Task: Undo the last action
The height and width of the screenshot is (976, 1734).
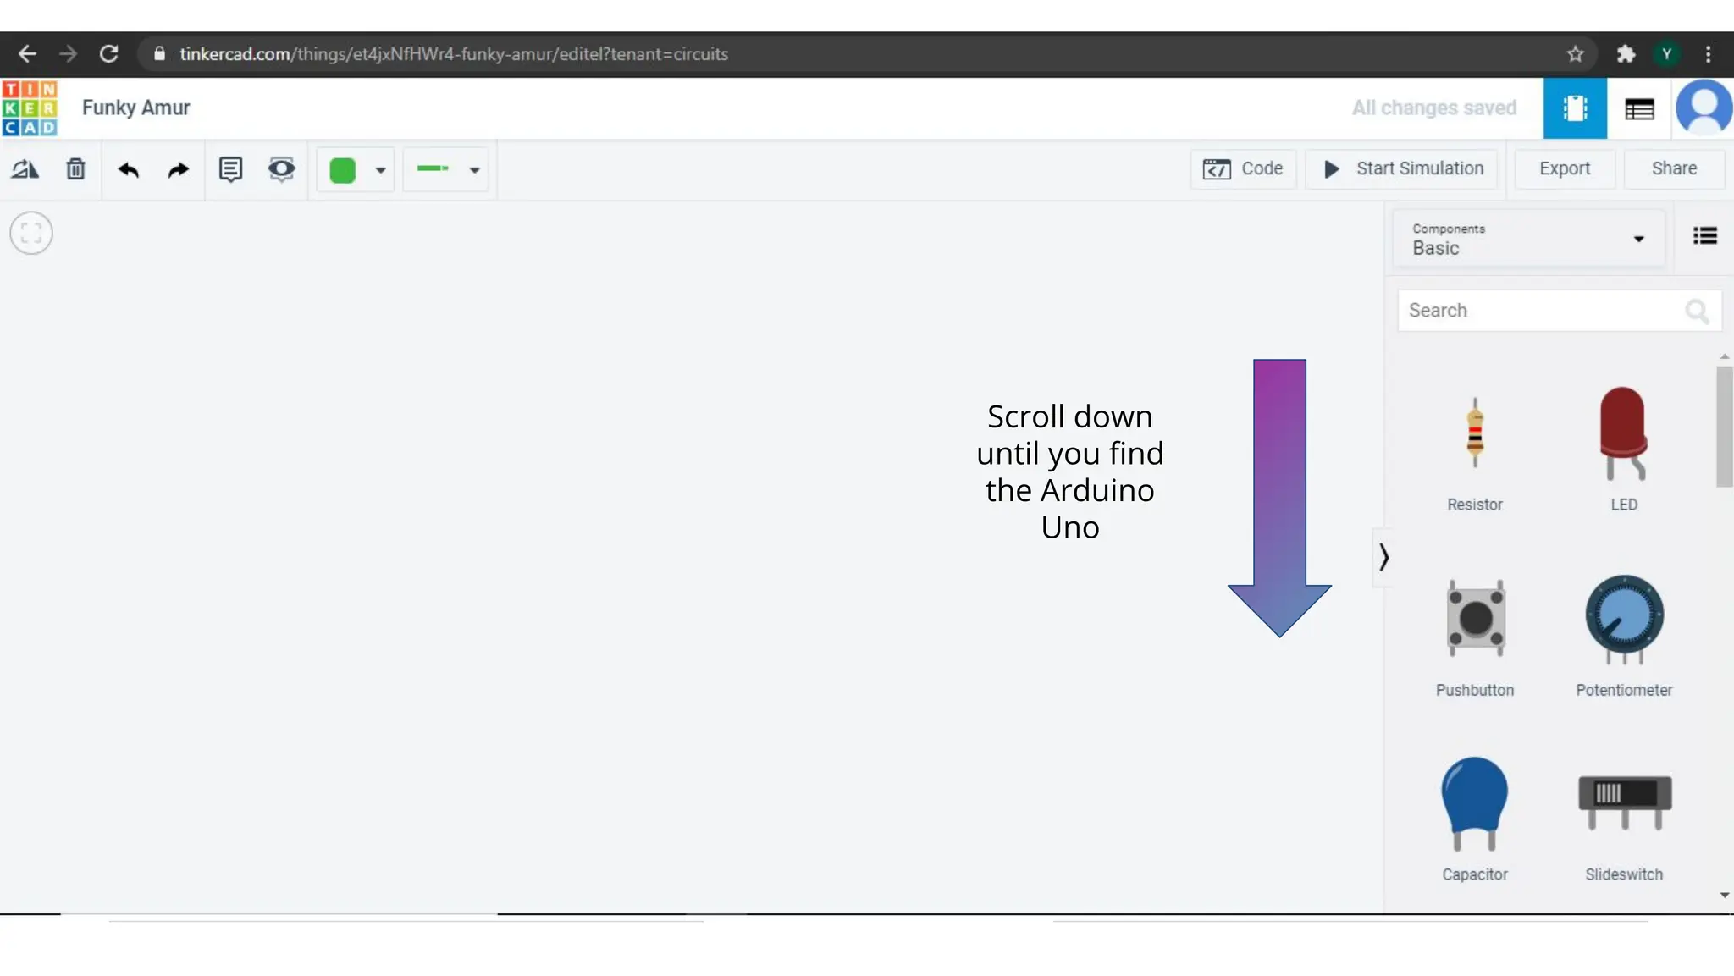Action: click(129, 170)
